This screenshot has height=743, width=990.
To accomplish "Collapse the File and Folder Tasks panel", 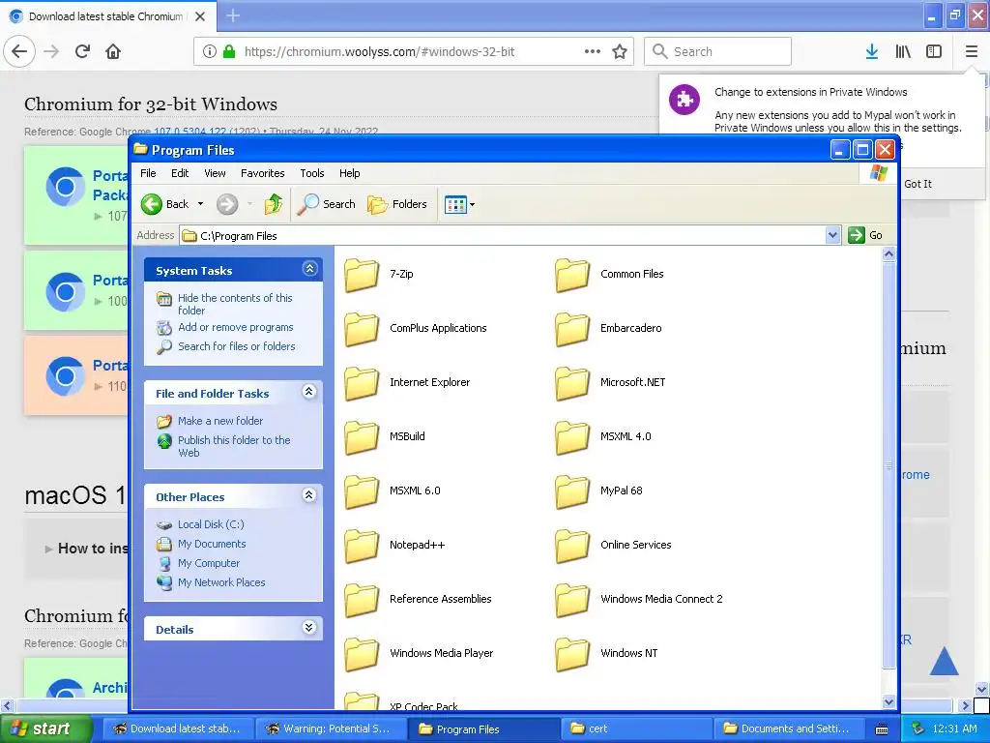I will click(309, 392).
